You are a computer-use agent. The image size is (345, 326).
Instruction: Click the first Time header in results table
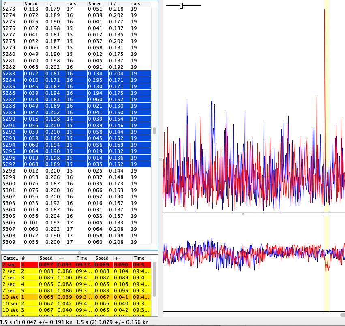click(82, 258)
